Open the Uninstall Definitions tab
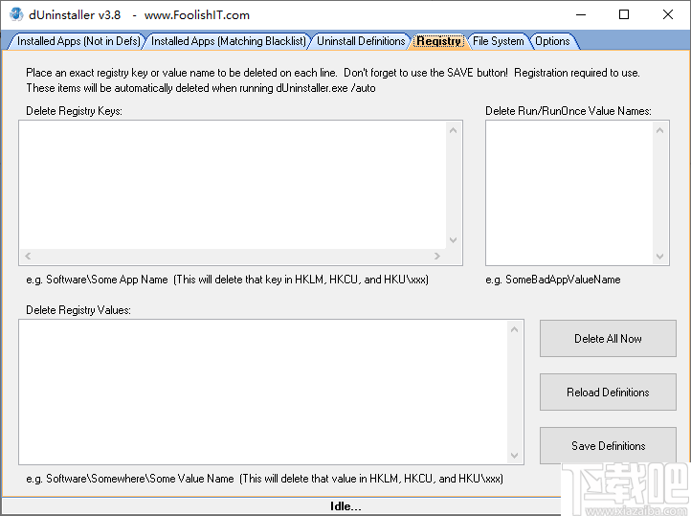Screen dimensions: 691x516 coord(361,41)
